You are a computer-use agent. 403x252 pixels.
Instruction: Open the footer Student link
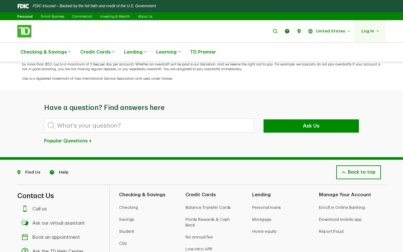127,232
